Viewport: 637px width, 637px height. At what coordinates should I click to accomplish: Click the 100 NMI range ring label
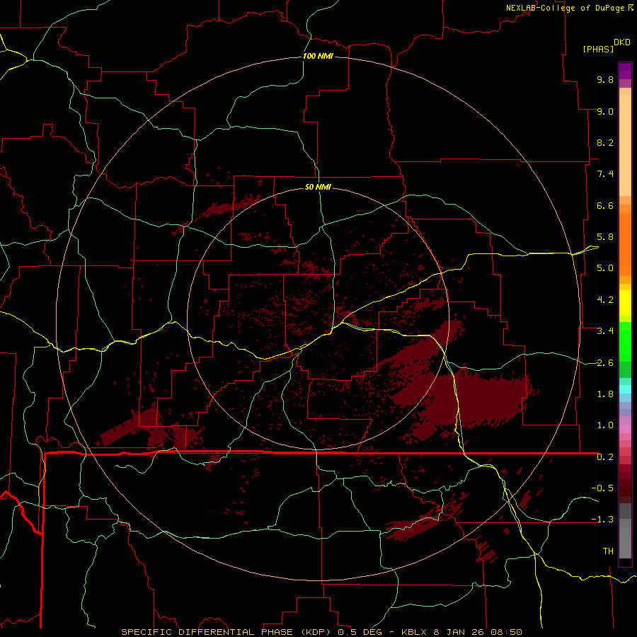click(x=318, y=56)
